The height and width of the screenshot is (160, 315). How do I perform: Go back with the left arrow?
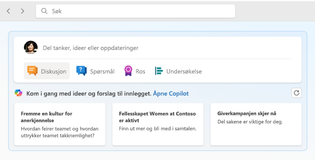coord(8,11)
